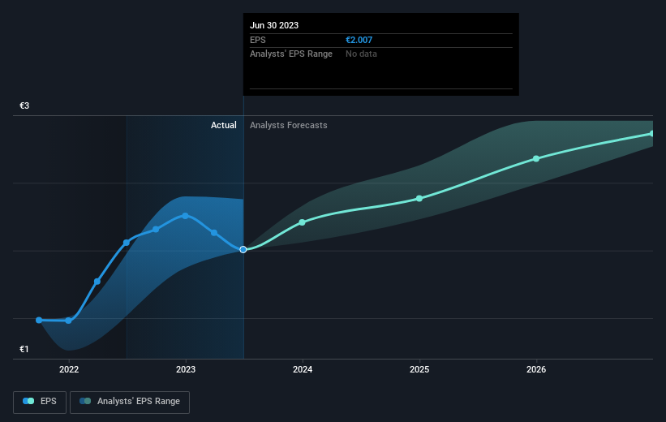666x422 pixels.
Task: Click the 'Actual' section label
Action: coord(223,125)
